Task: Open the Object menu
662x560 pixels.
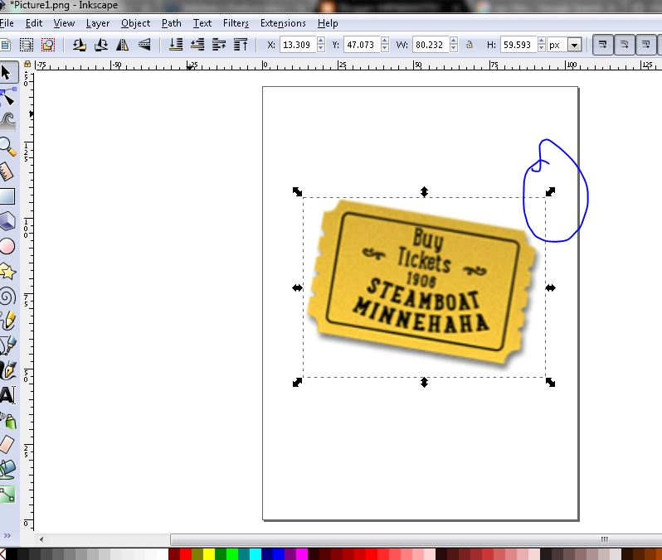Action: [x=135, y=23]
